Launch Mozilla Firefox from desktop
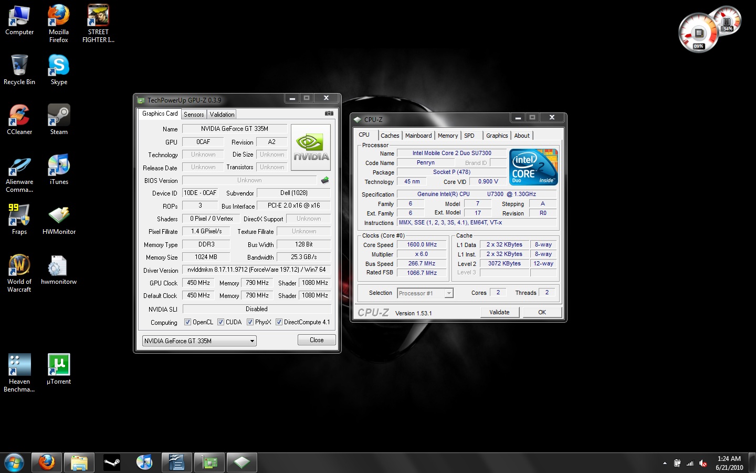This screenshot has height=473, width=756. 59,24
